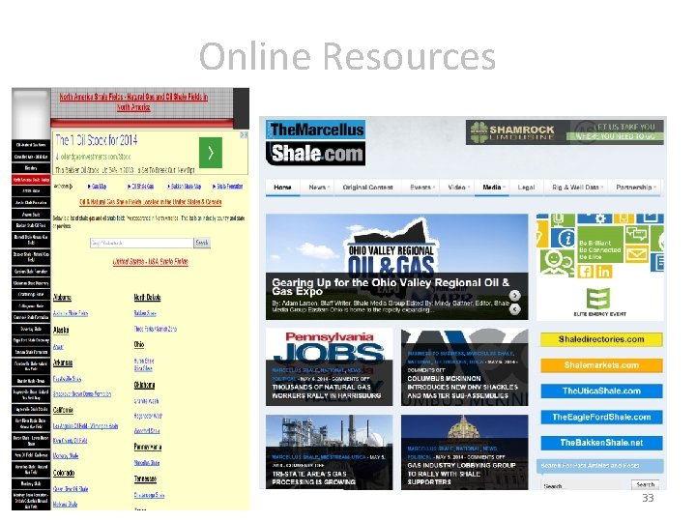Go to the Home tab on Marcellus Shale site
This screenshot has width=696, height=522.
click(x=282, y=188)
